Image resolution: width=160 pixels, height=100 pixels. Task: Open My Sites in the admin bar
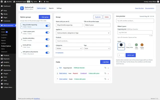point(8,2)
